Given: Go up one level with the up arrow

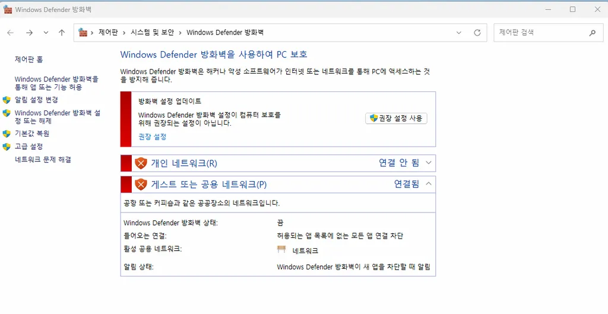Looking at the screenshot, I should tap(62, 33).
